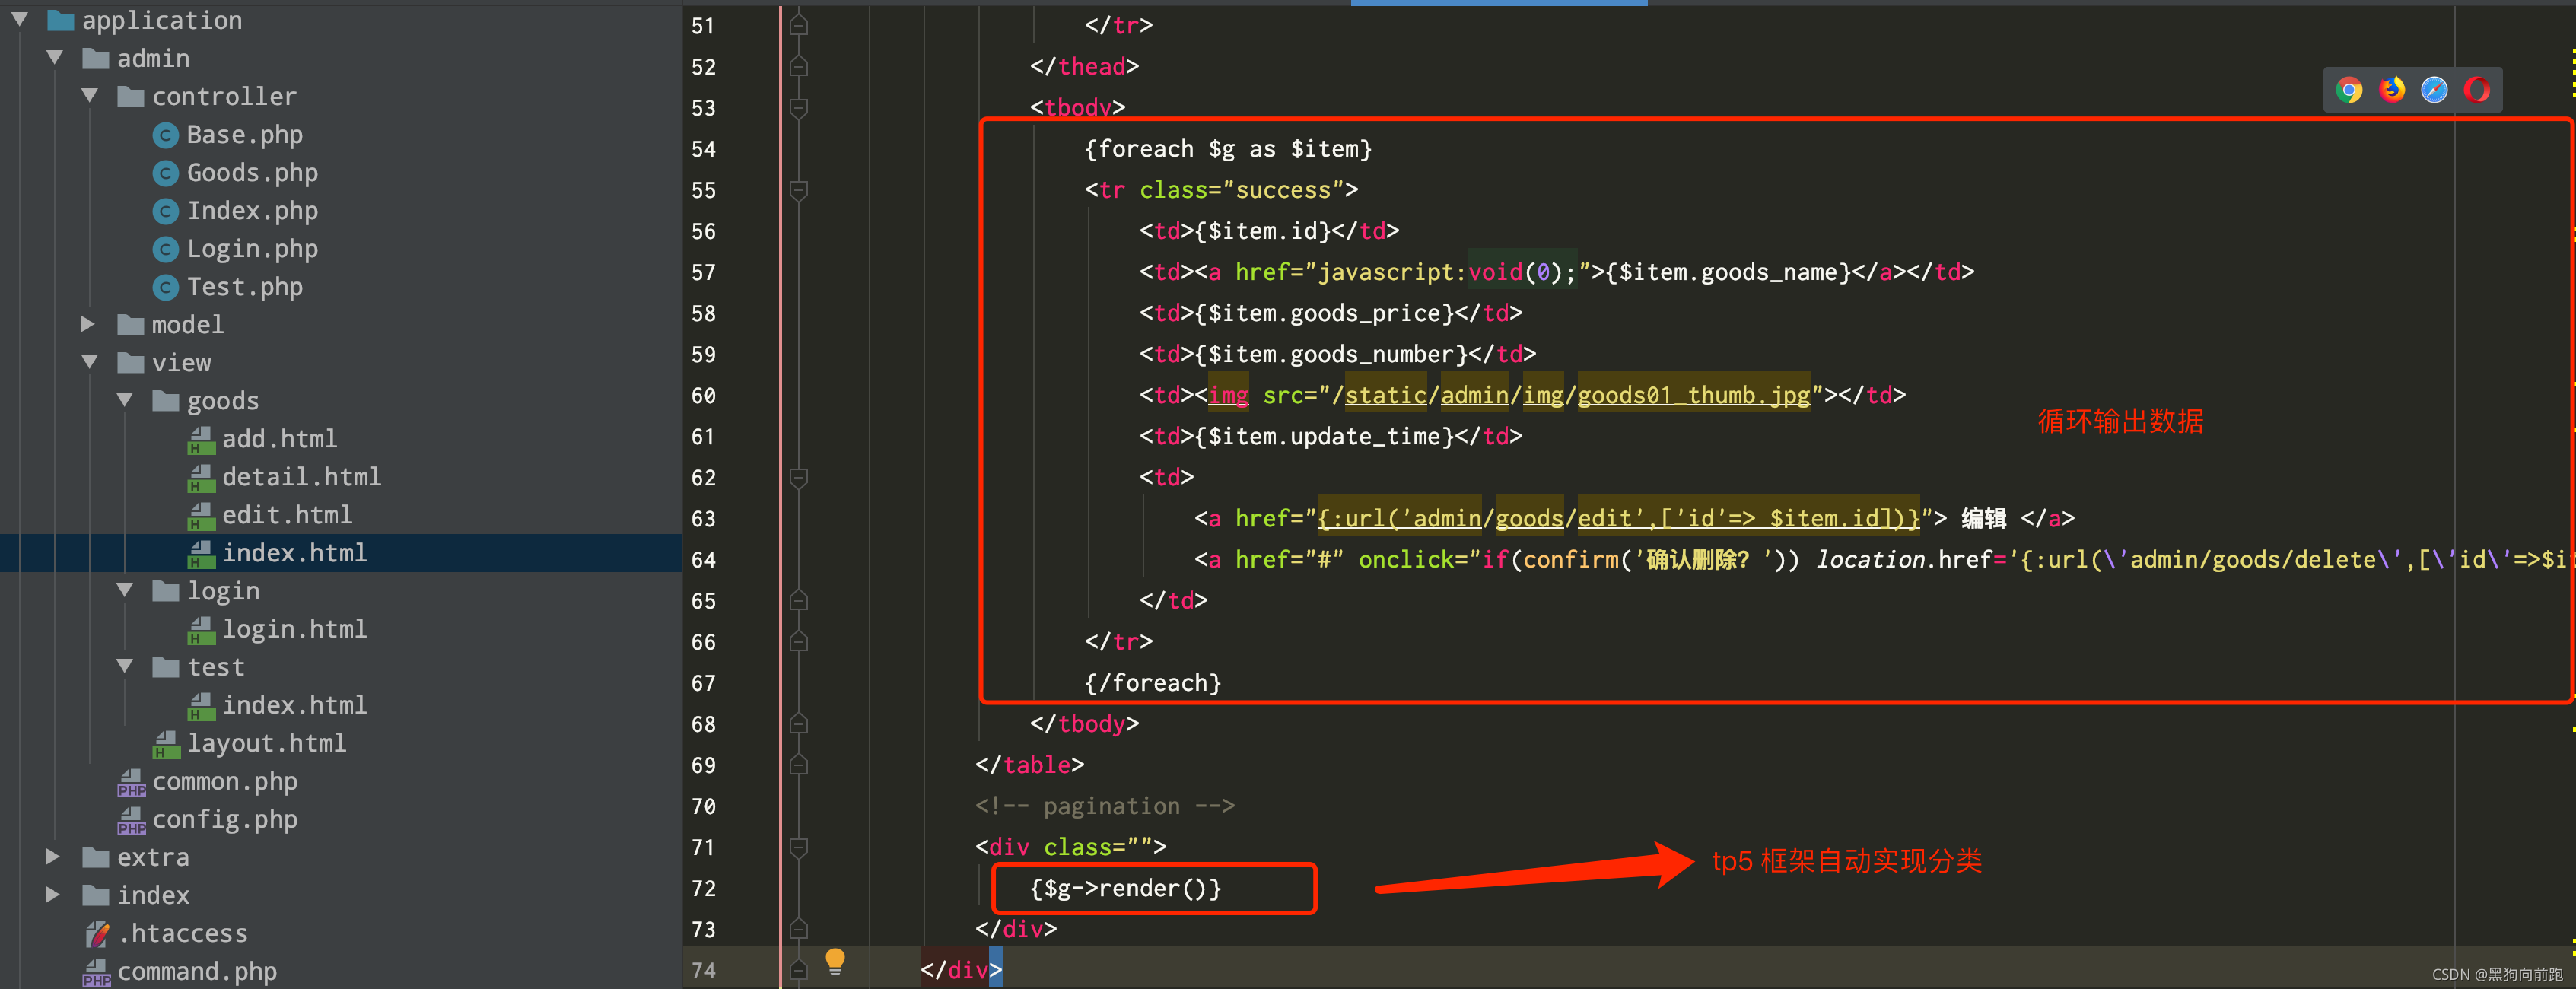Screen dimensions: 2576x989
Task: Open preview in Safari browser icon
Action: [x=2434, y=91]
